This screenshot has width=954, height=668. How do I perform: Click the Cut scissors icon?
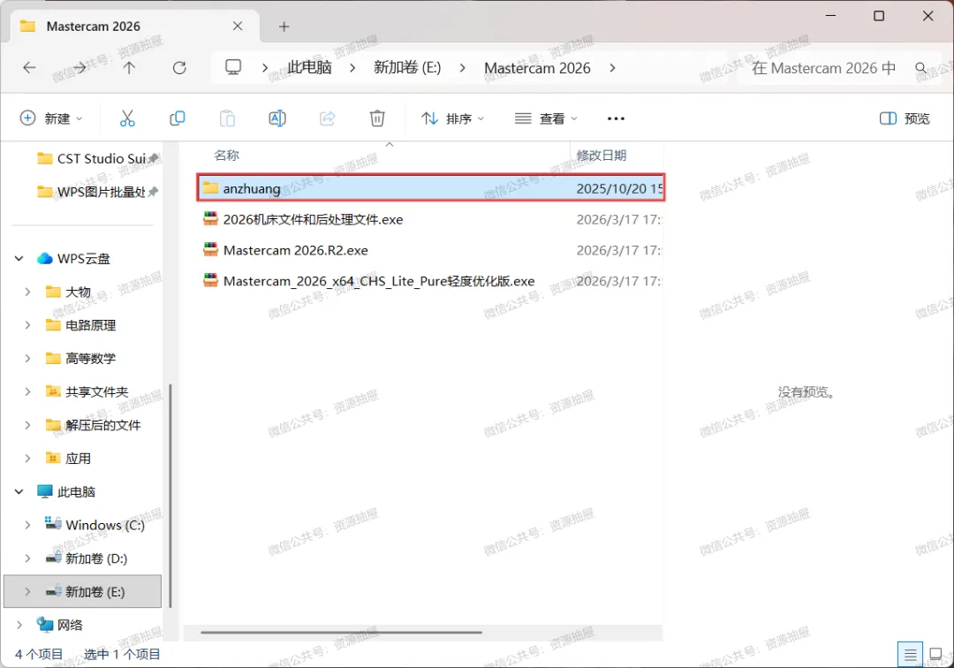[127, 118]
